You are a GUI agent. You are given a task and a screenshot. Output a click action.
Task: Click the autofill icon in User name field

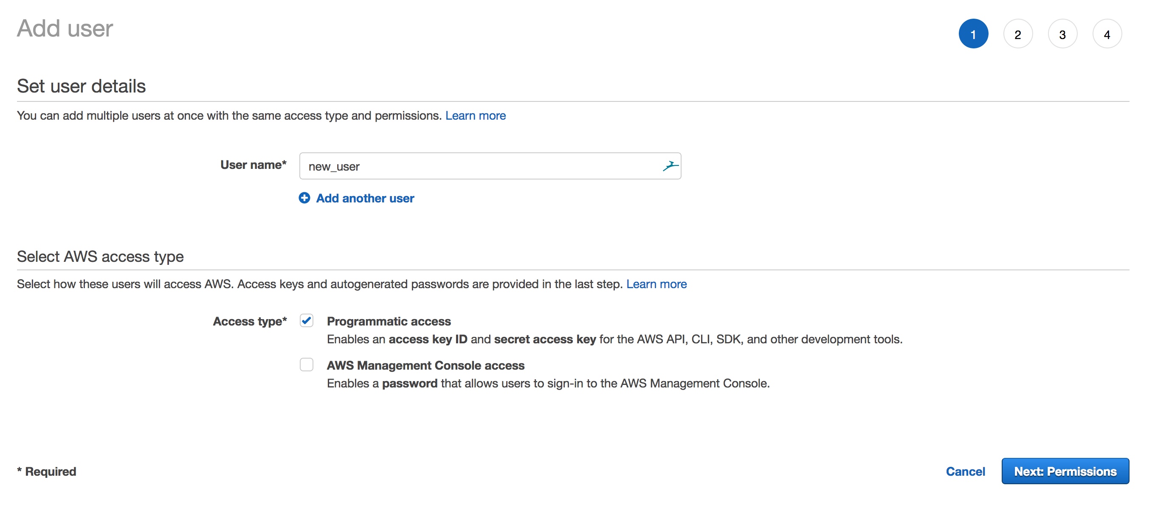670,166
